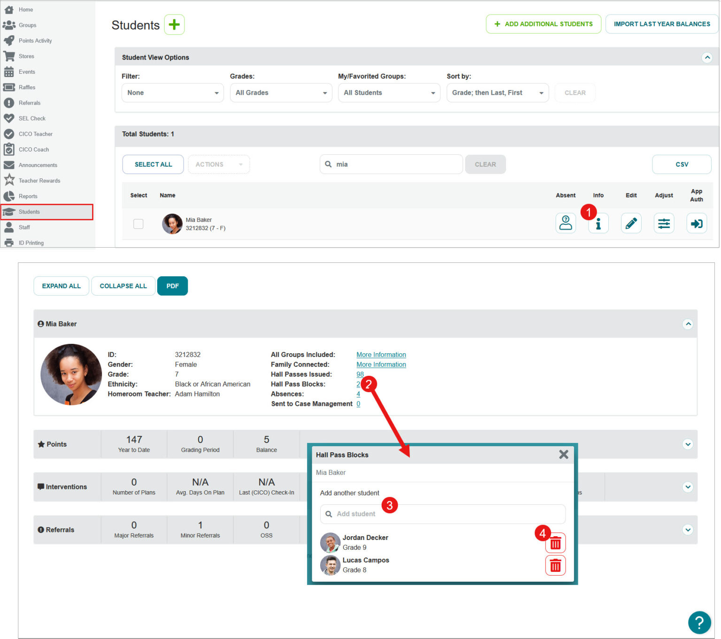
Task: Open the Adjust points sliders icon
Action: 664,223
